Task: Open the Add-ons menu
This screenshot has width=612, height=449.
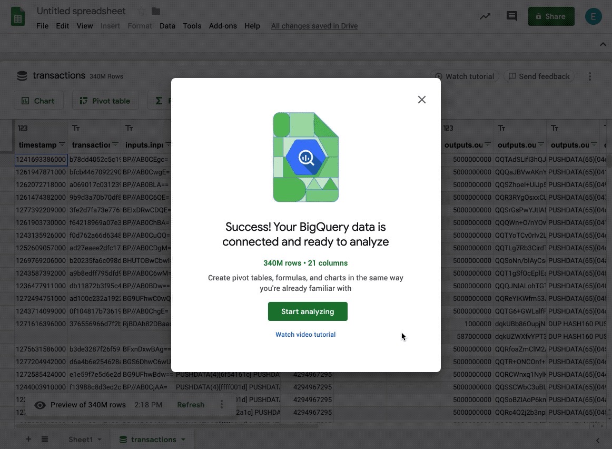Action: pos(223,26)
